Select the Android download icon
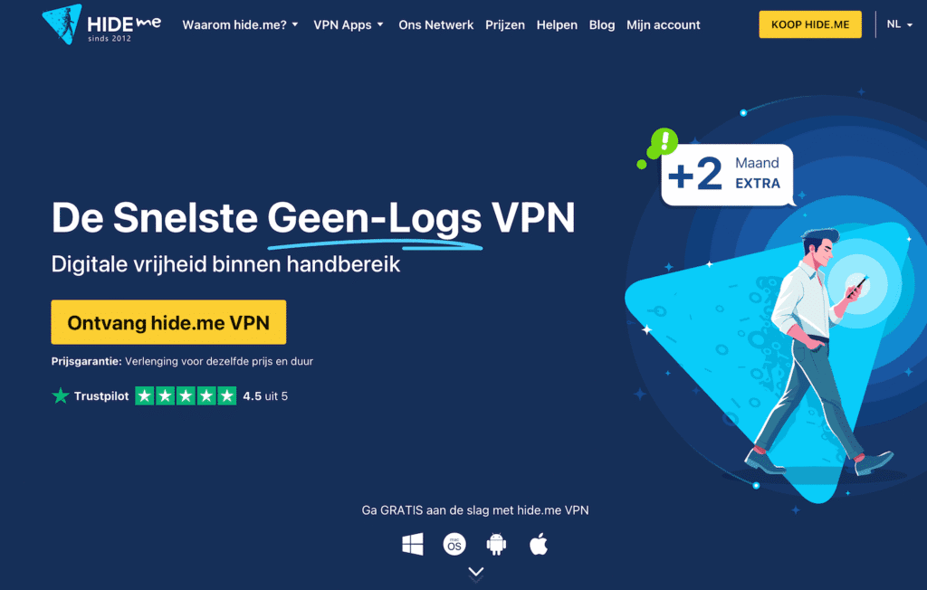 pyautogui.click(x=496, y=544)
